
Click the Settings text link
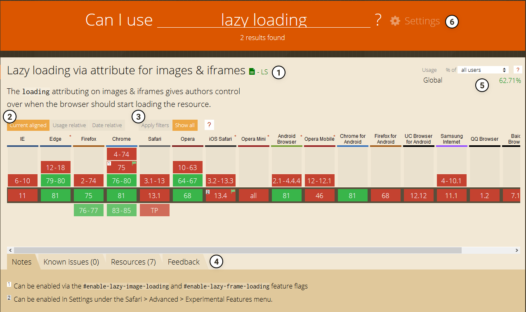[x=422, y=21]
